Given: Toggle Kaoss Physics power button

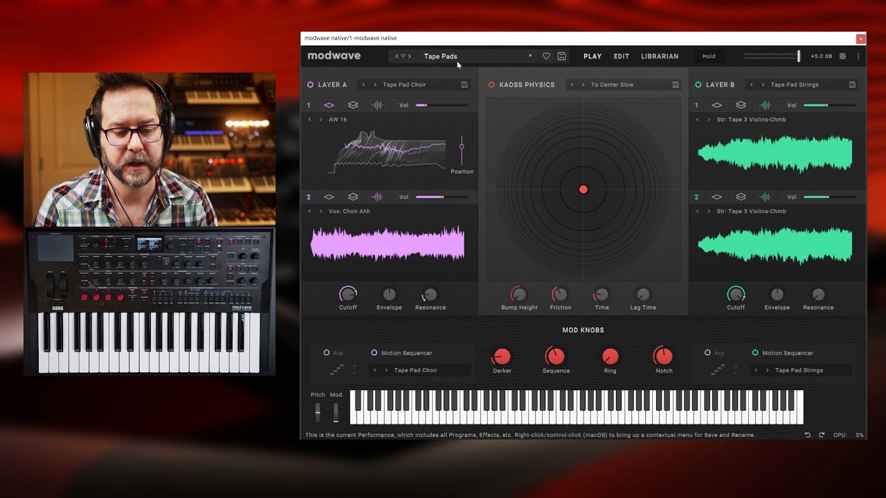Looking at the screenshot, I should 491,84.
